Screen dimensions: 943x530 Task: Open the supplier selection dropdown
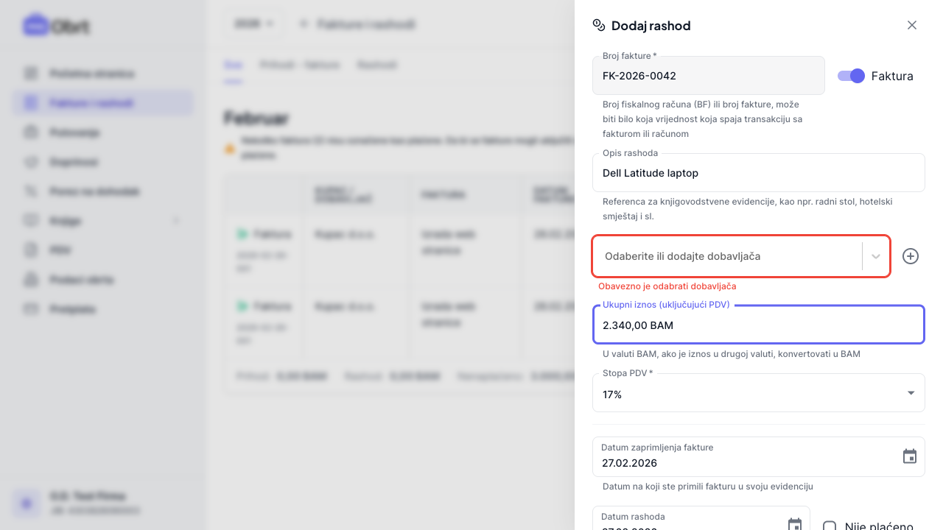click(876, 256)
